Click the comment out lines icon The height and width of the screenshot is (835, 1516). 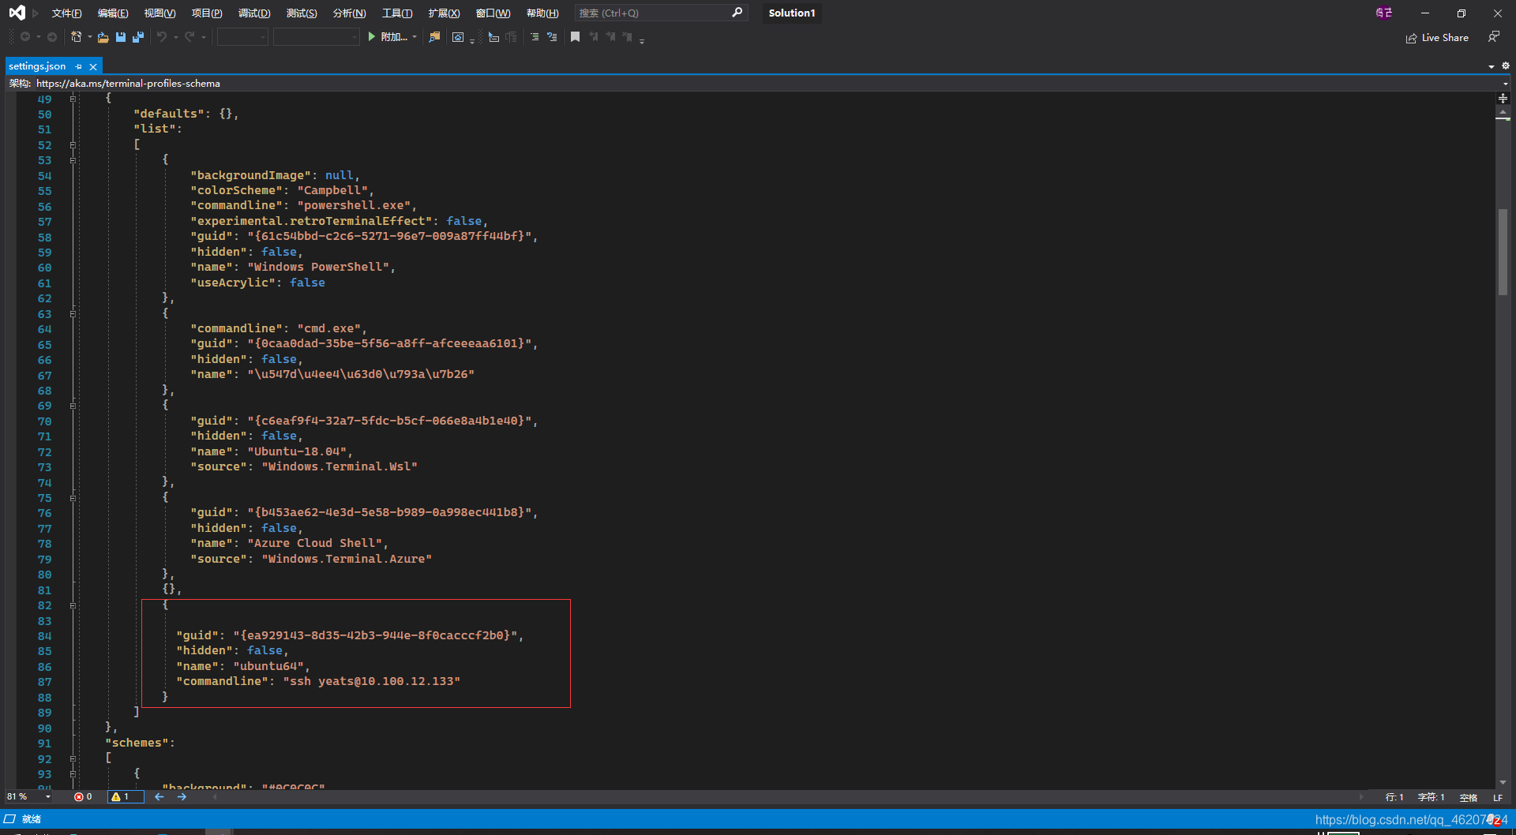click(x=535, y=37)
